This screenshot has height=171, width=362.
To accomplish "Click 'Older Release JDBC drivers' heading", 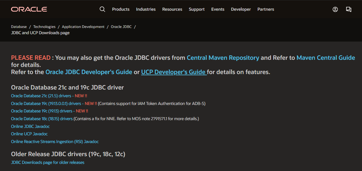I will (68, 154).
